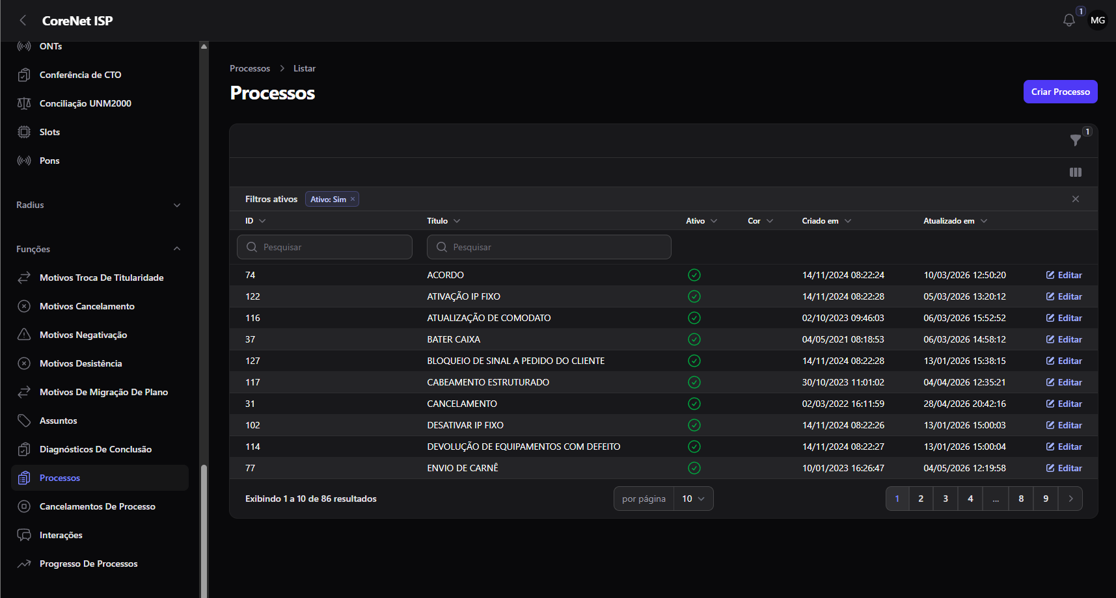Click the back arrow beside CoreNet ISP
Screen dimensions: 1116x598
pyautogui.click(x=23, y=20)
